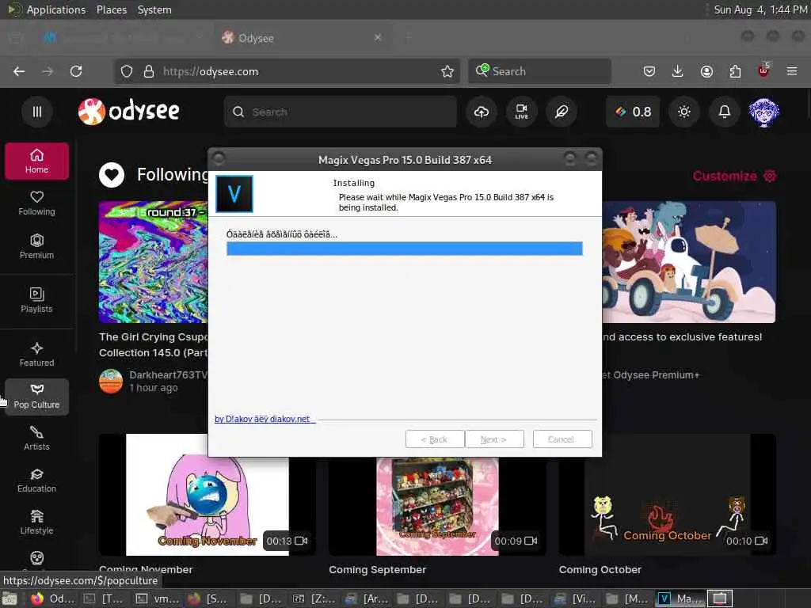Open the Coming September video thumbnail
The image size is (811, 608).
click(437, 507)
